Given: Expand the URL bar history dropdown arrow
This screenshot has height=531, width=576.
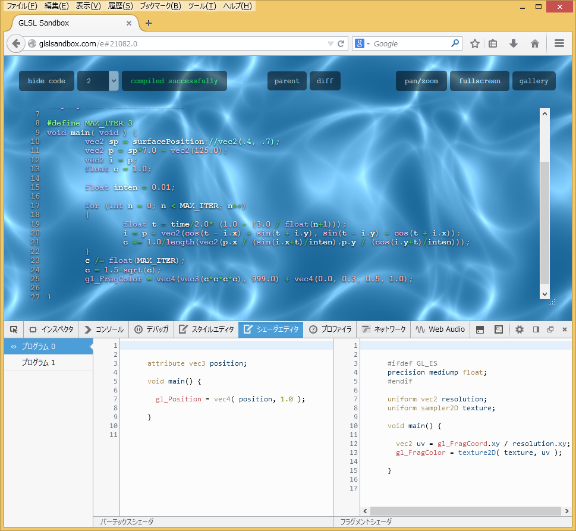Looking at the screenshot, I should pos(331,43).
